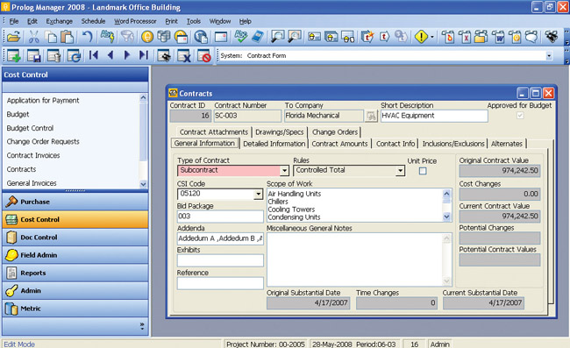
Task: Open the Doc Control module
Action: coord(75,238)
